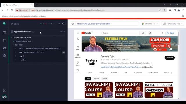Rerun all tests with reload icon

point(63,24)
